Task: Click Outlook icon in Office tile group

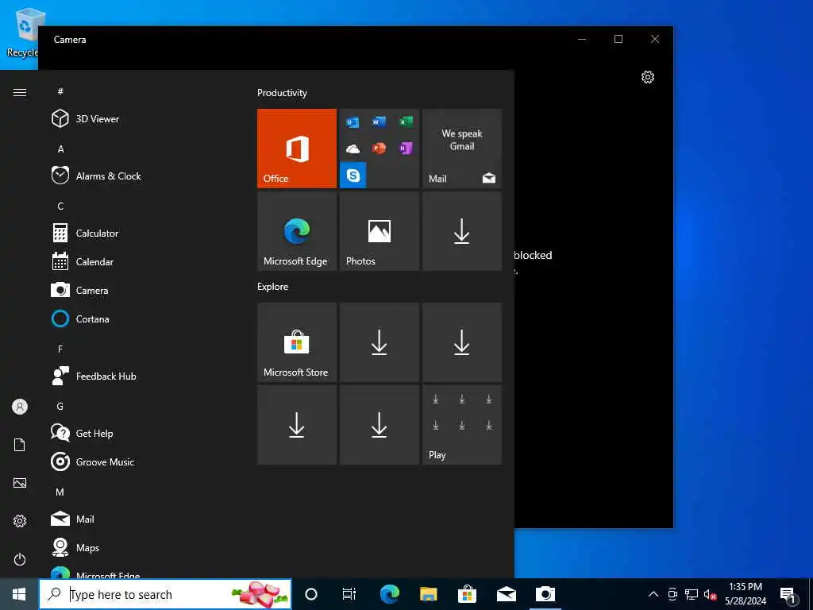Action: point(353,122)
